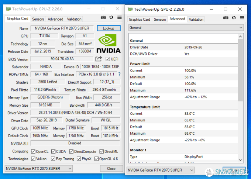
Task: Switch to Advanced tab in left window
Action: pos(55,19)
